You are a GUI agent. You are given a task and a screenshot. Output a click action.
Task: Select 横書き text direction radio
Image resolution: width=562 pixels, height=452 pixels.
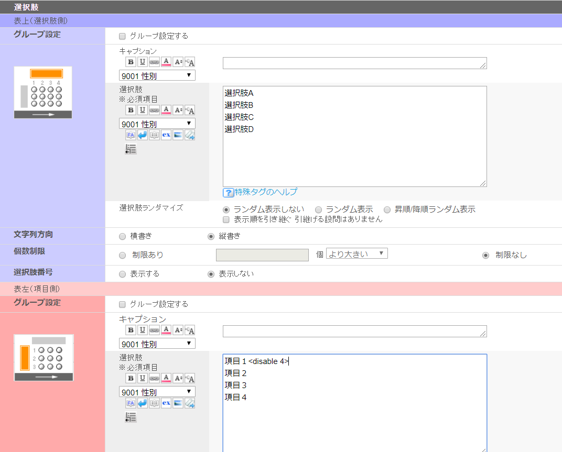122,236
